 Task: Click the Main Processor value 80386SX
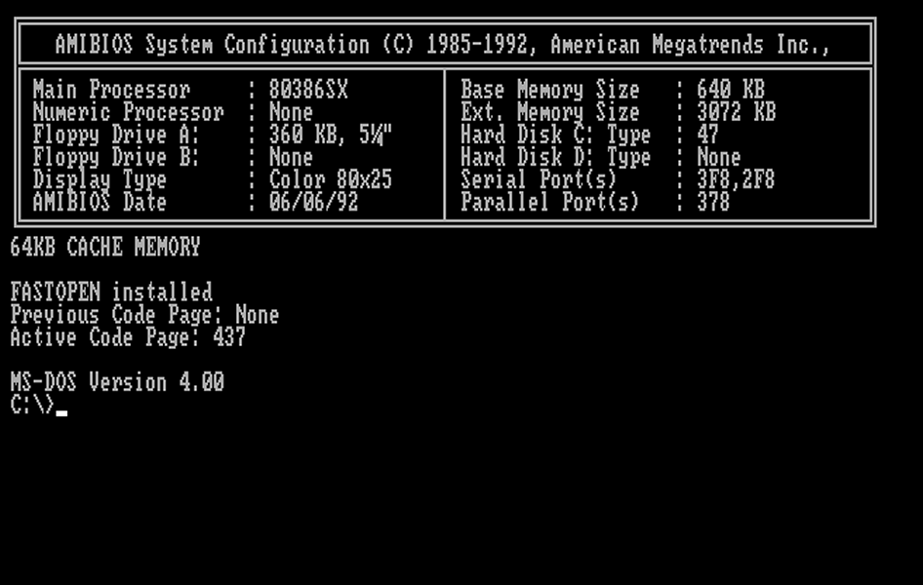pyautogui.click(x=308, y=91)
